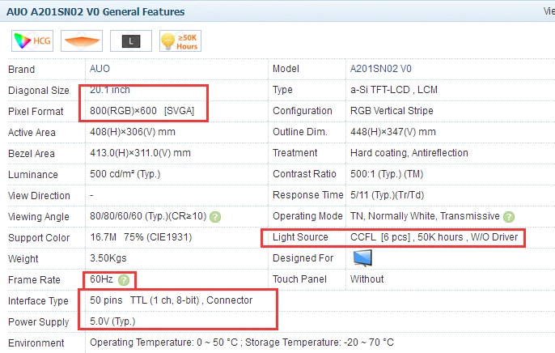The image size is (555, 353).
Task: Click the View Direction label
Action: (x=39, y=196)
